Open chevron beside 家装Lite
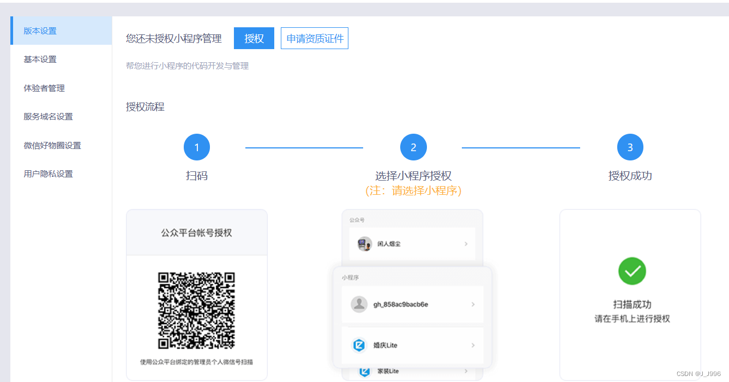The width and height of the screenshot is (729, 382). point(466,371)
